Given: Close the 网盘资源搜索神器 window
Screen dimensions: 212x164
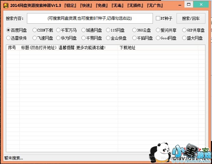Looking at the screenshot, I should pyautogui.click(x=201, y=4).
